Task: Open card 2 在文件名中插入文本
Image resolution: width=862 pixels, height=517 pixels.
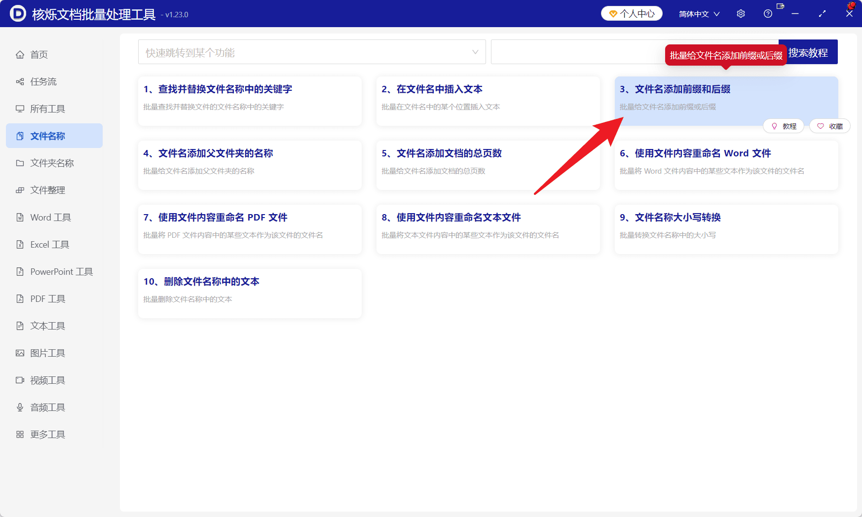Action: (x=488, y=101)
